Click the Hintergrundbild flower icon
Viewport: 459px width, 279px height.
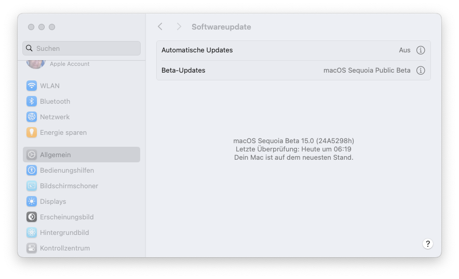pos(32,233)
